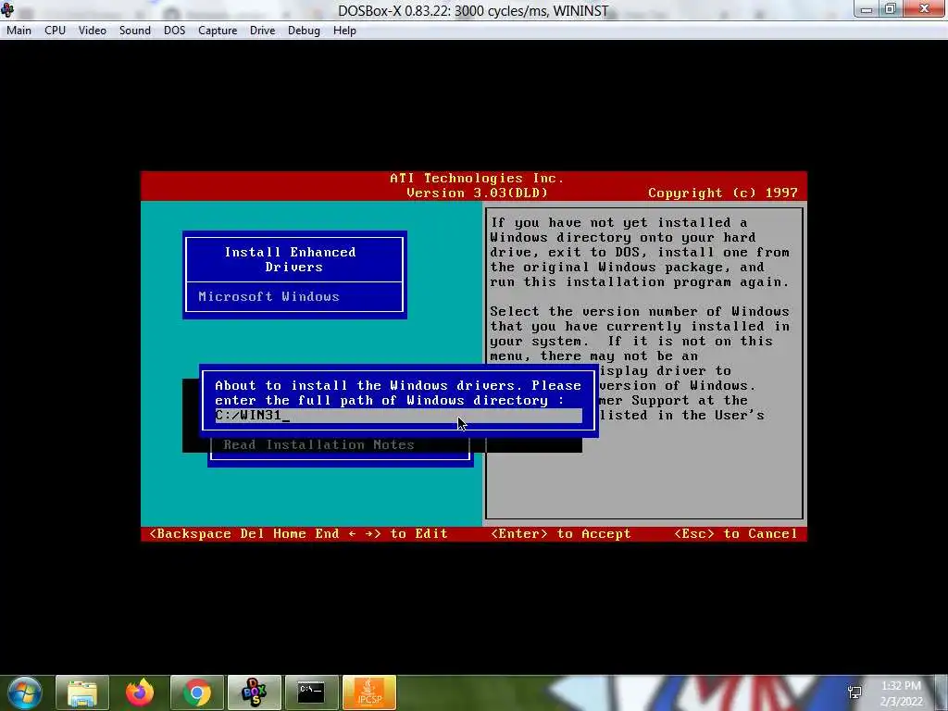The height and width of the screenshot is (711, 948).
Task: Open the Drive menu
Action: (262, 31)
